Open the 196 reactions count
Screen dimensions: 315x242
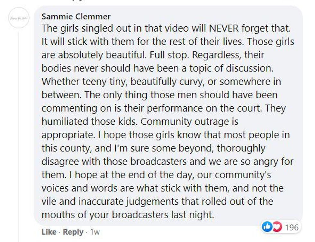coord(292,228)
